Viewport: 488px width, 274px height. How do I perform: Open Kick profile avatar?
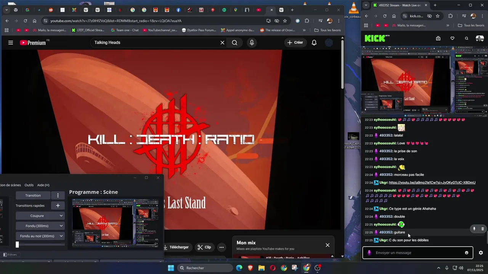480,38
